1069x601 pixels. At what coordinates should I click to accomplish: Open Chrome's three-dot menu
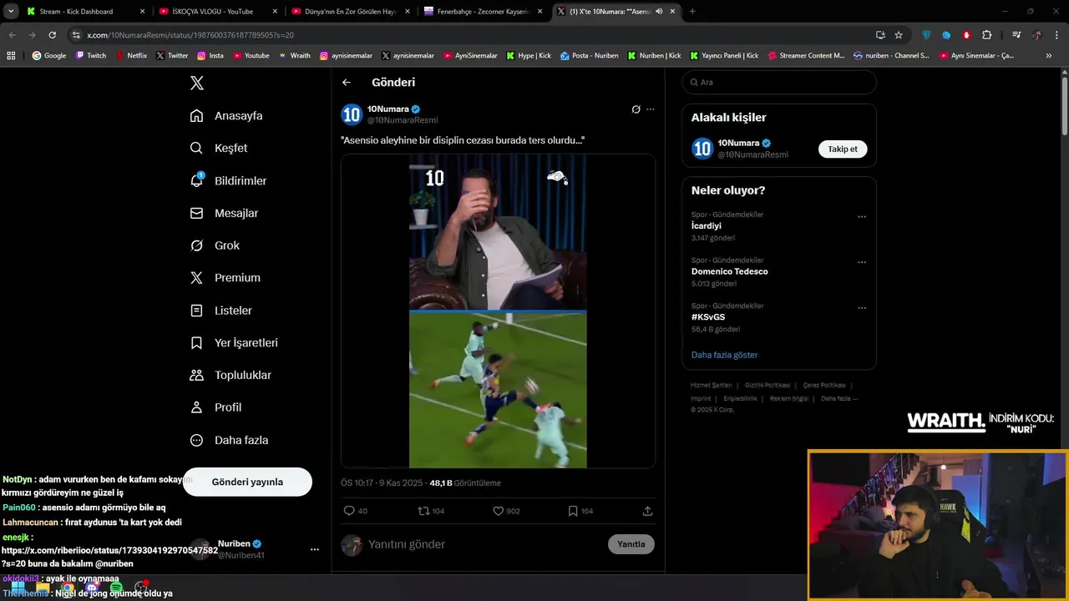(1056, 35)
